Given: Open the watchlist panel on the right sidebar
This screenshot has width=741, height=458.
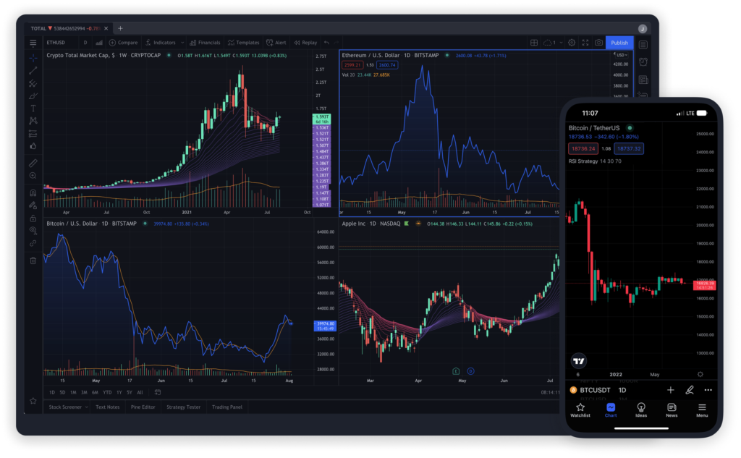Looking at the screenshot, I should click(643, 46).
